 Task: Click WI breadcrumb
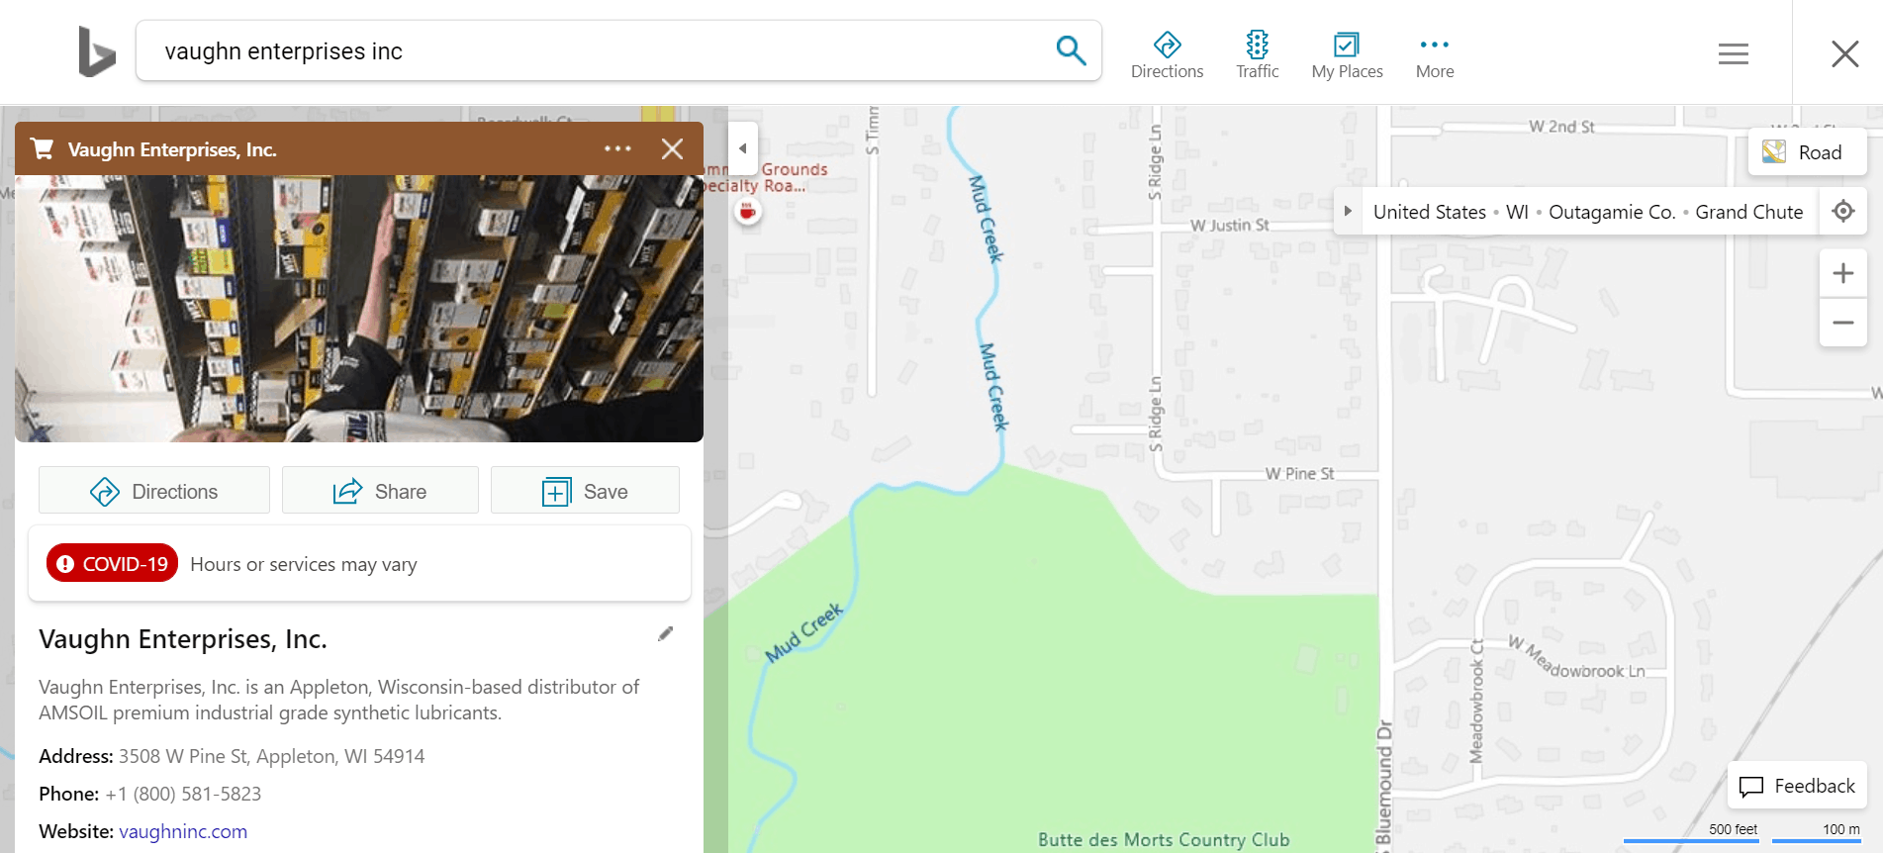tap(1517, 212)
